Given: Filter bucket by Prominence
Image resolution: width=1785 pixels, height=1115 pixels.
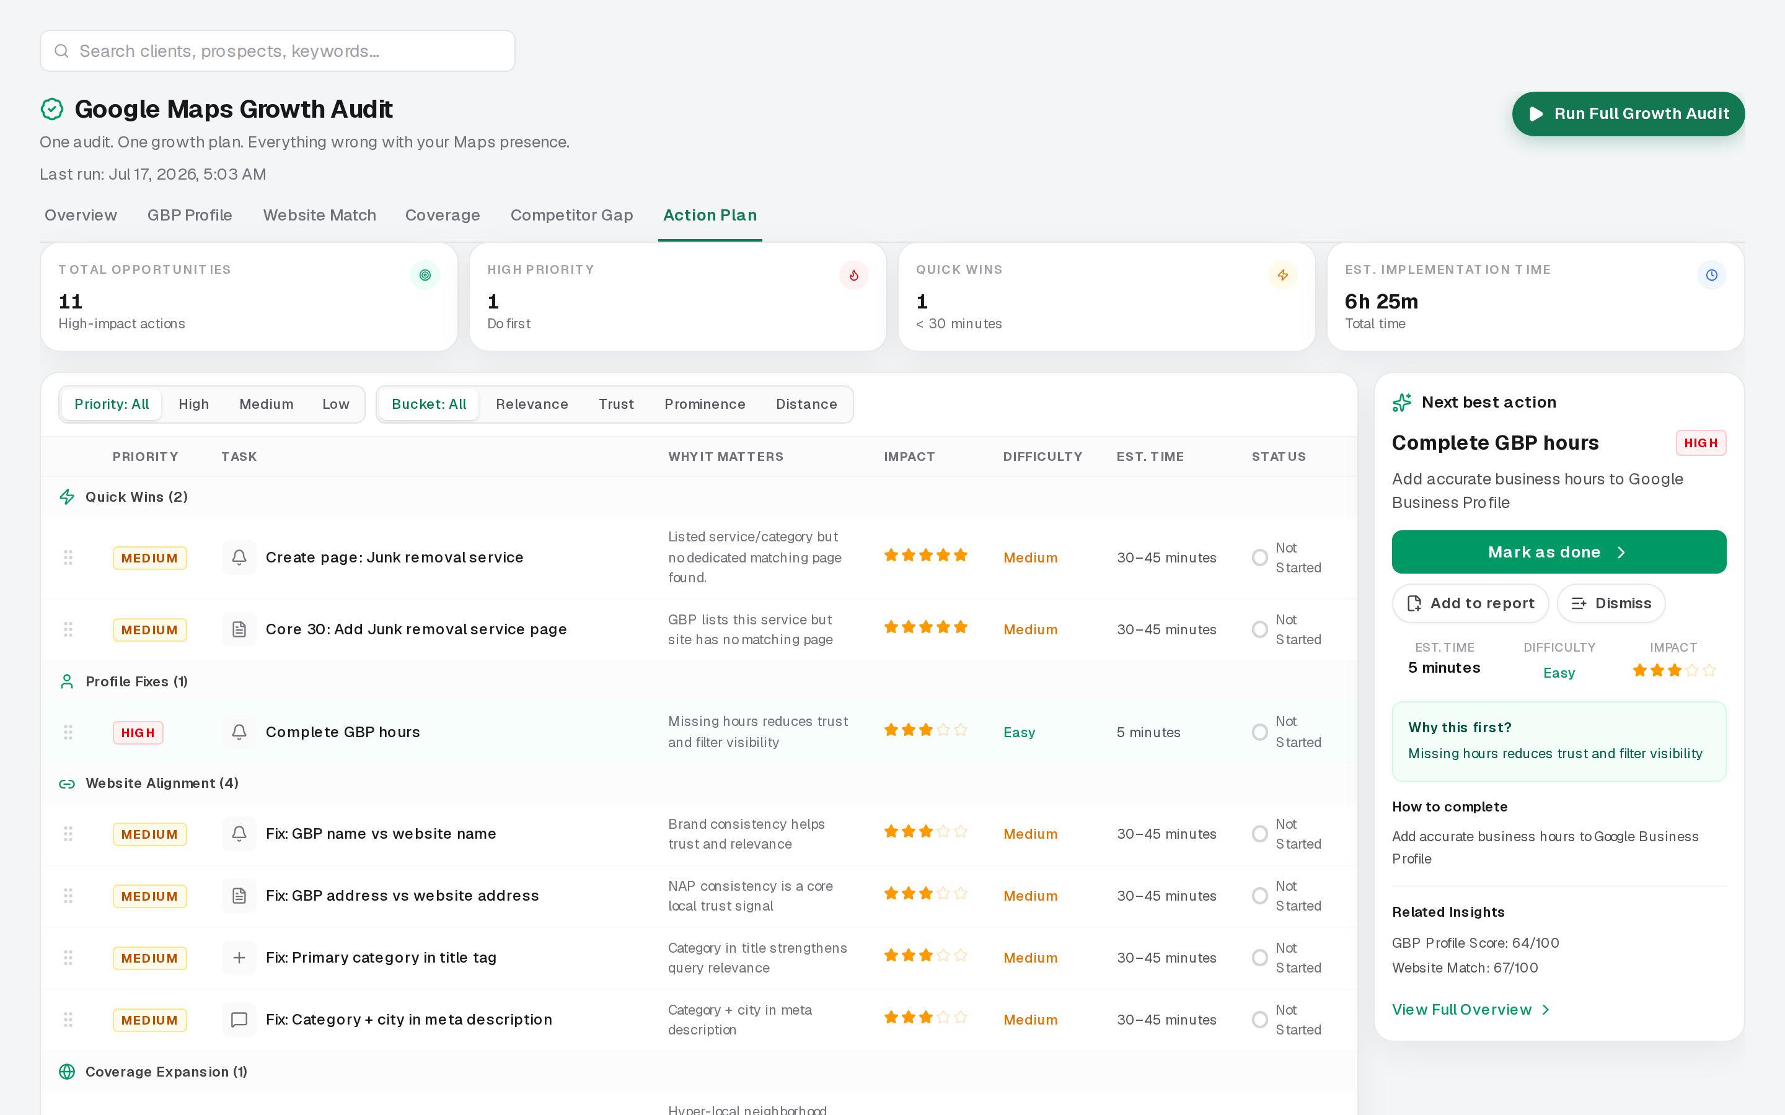Looking at the screenshot, I should coord(705,404).
